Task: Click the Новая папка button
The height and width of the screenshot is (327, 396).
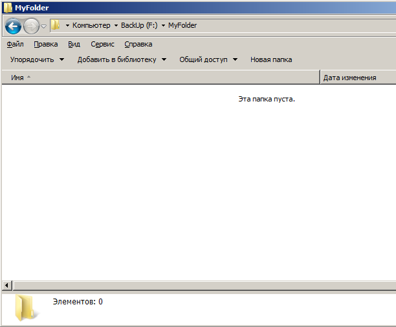Action: tap(271, 59)
